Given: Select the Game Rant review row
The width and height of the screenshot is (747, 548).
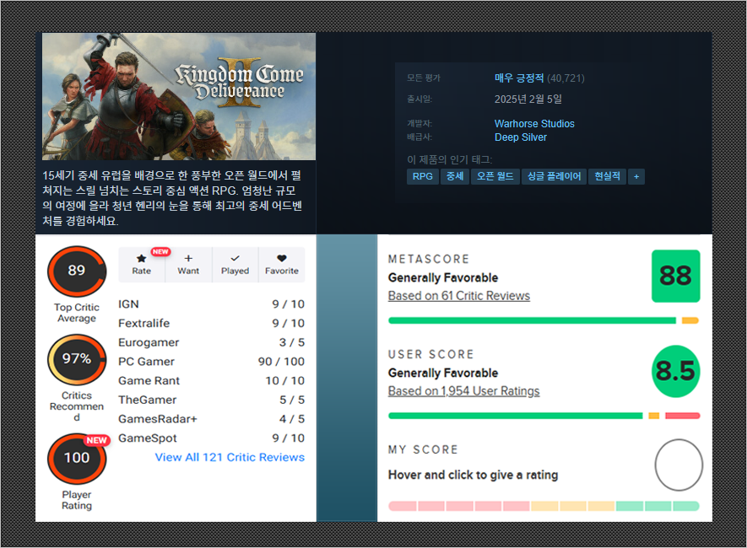Looking at the screenshot, I should [212, 380].
